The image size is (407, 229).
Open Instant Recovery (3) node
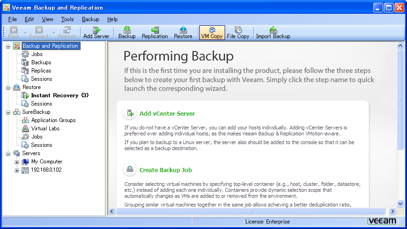[x=60, y=95]
